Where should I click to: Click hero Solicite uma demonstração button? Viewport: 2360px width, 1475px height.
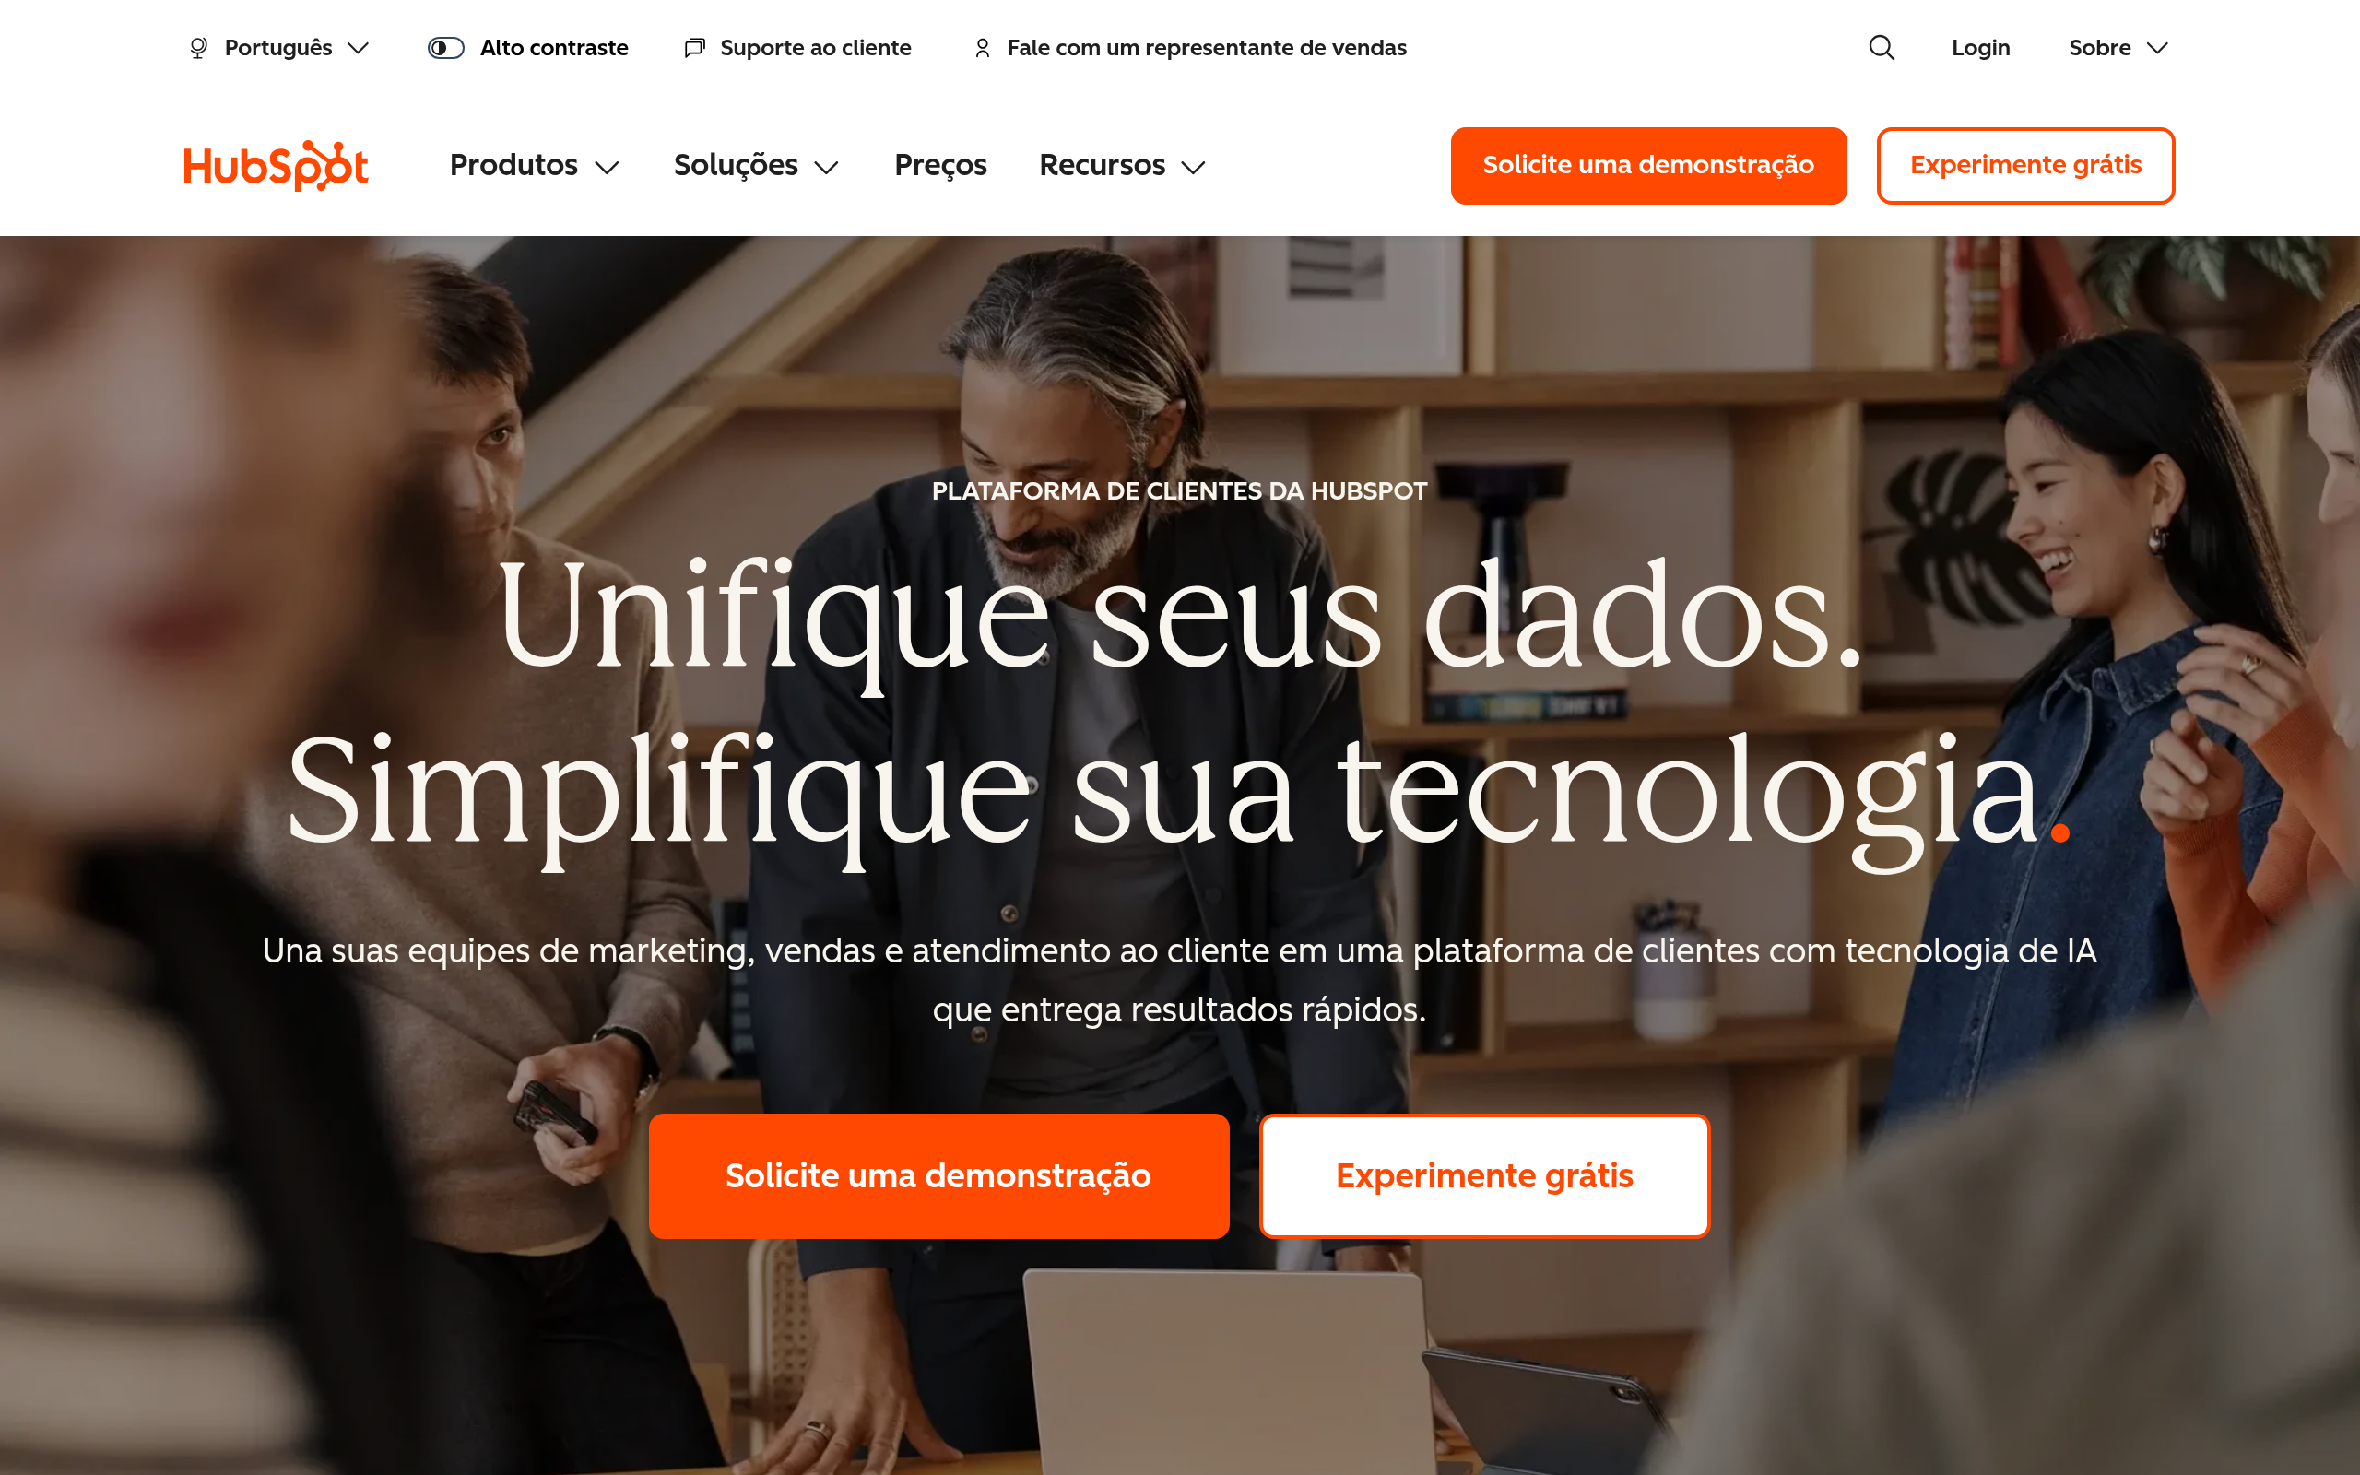(938, 1175)
